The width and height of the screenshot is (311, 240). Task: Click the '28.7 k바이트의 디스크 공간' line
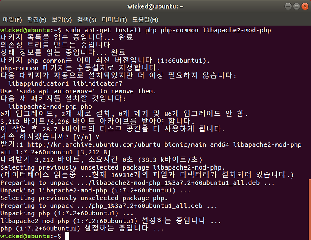(x=113, y=129)
